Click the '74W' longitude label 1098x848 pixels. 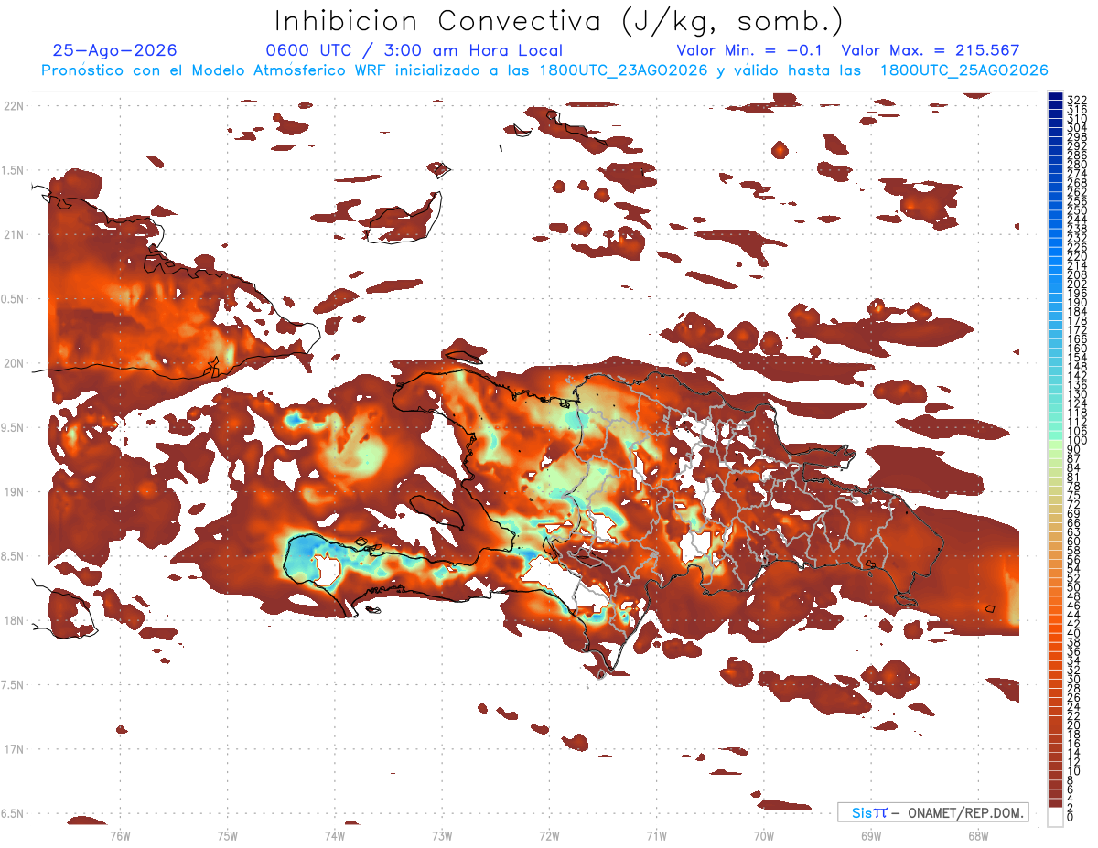tap(335, 835)
